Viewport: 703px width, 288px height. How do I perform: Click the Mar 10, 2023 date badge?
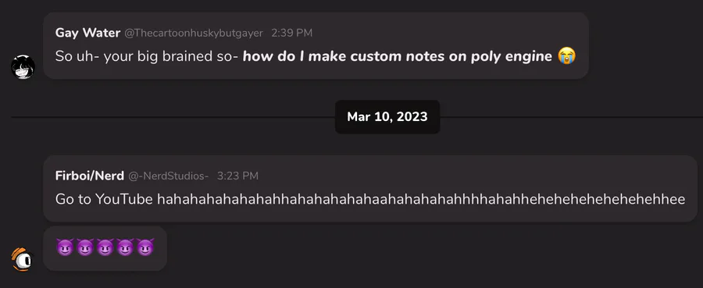[387, 117]
